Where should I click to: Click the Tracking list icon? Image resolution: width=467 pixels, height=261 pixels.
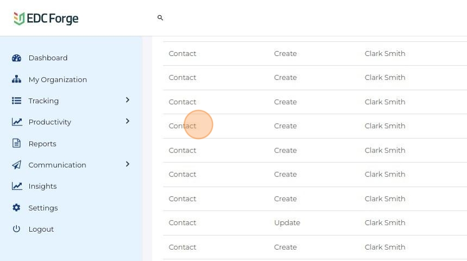coord(17,101)
